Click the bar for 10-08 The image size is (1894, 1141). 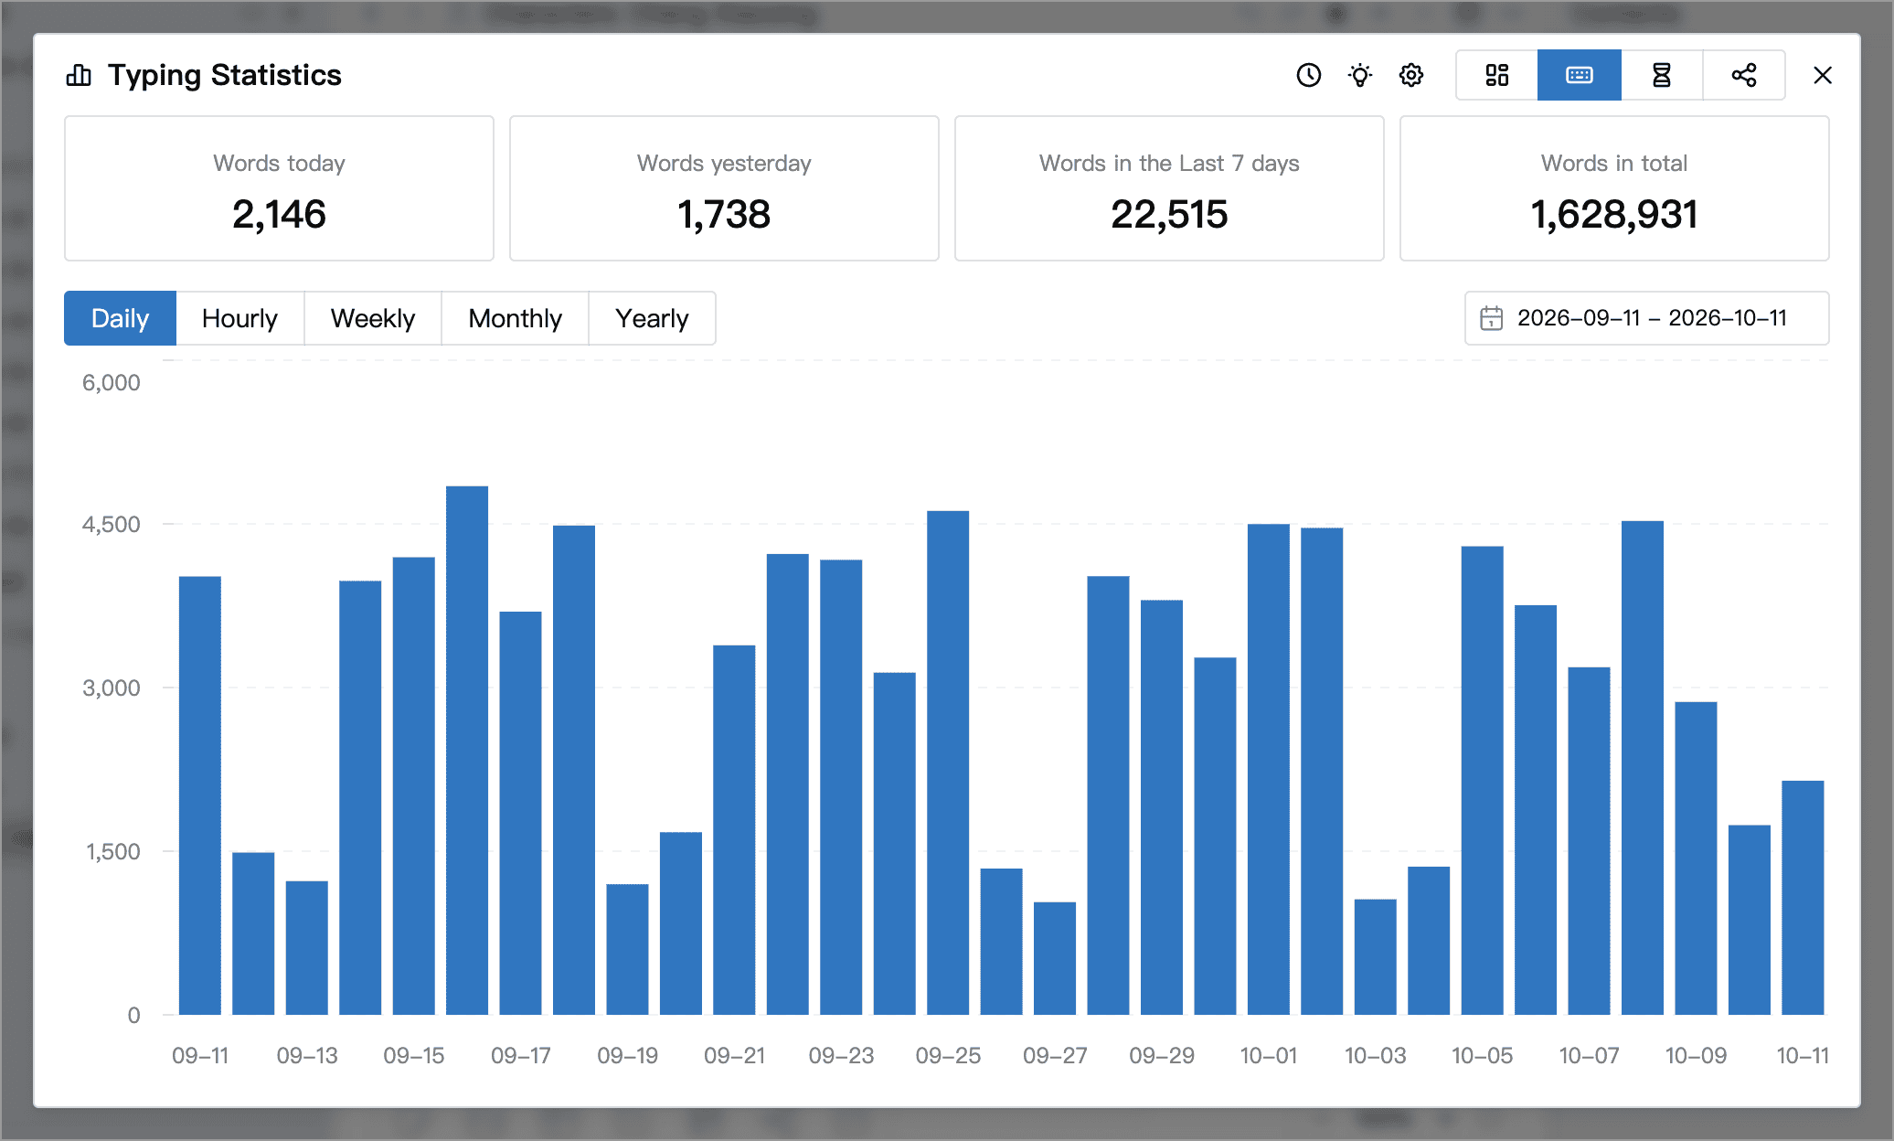(1643, 768)
